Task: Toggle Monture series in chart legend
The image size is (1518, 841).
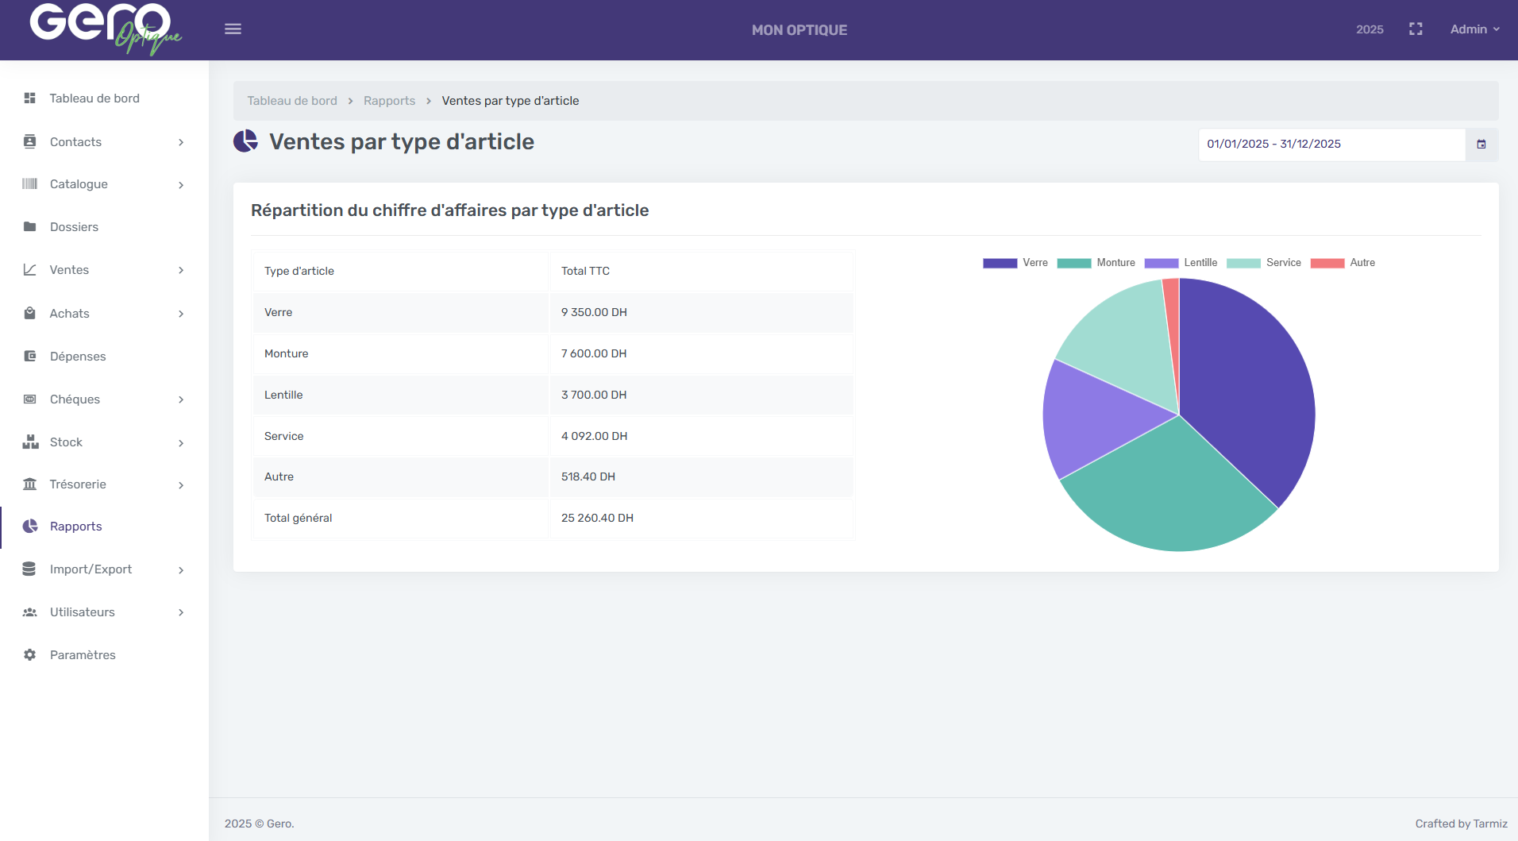Action: pos(1096,263)
